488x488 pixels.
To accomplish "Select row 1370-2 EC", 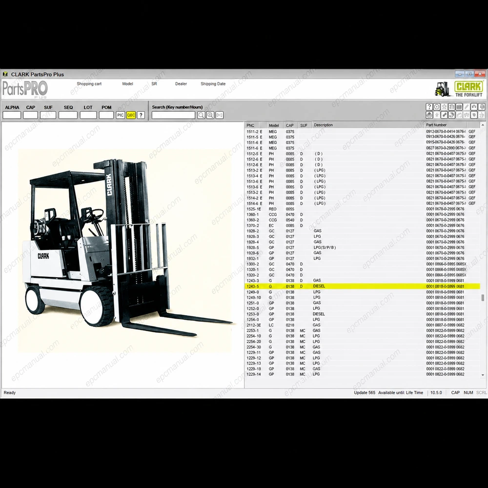I will click(363, 225).
